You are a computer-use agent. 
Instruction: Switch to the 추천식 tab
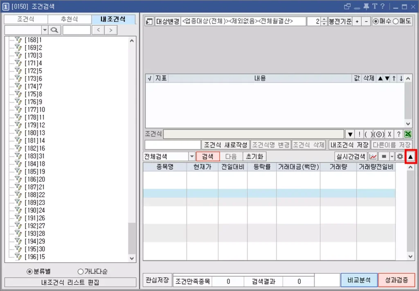click(x=70, y=19)
